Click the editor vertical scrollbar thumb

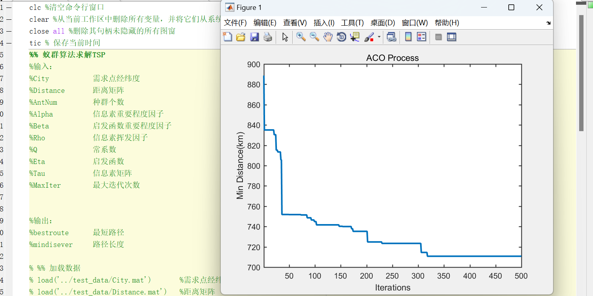[x=581, y=73]
